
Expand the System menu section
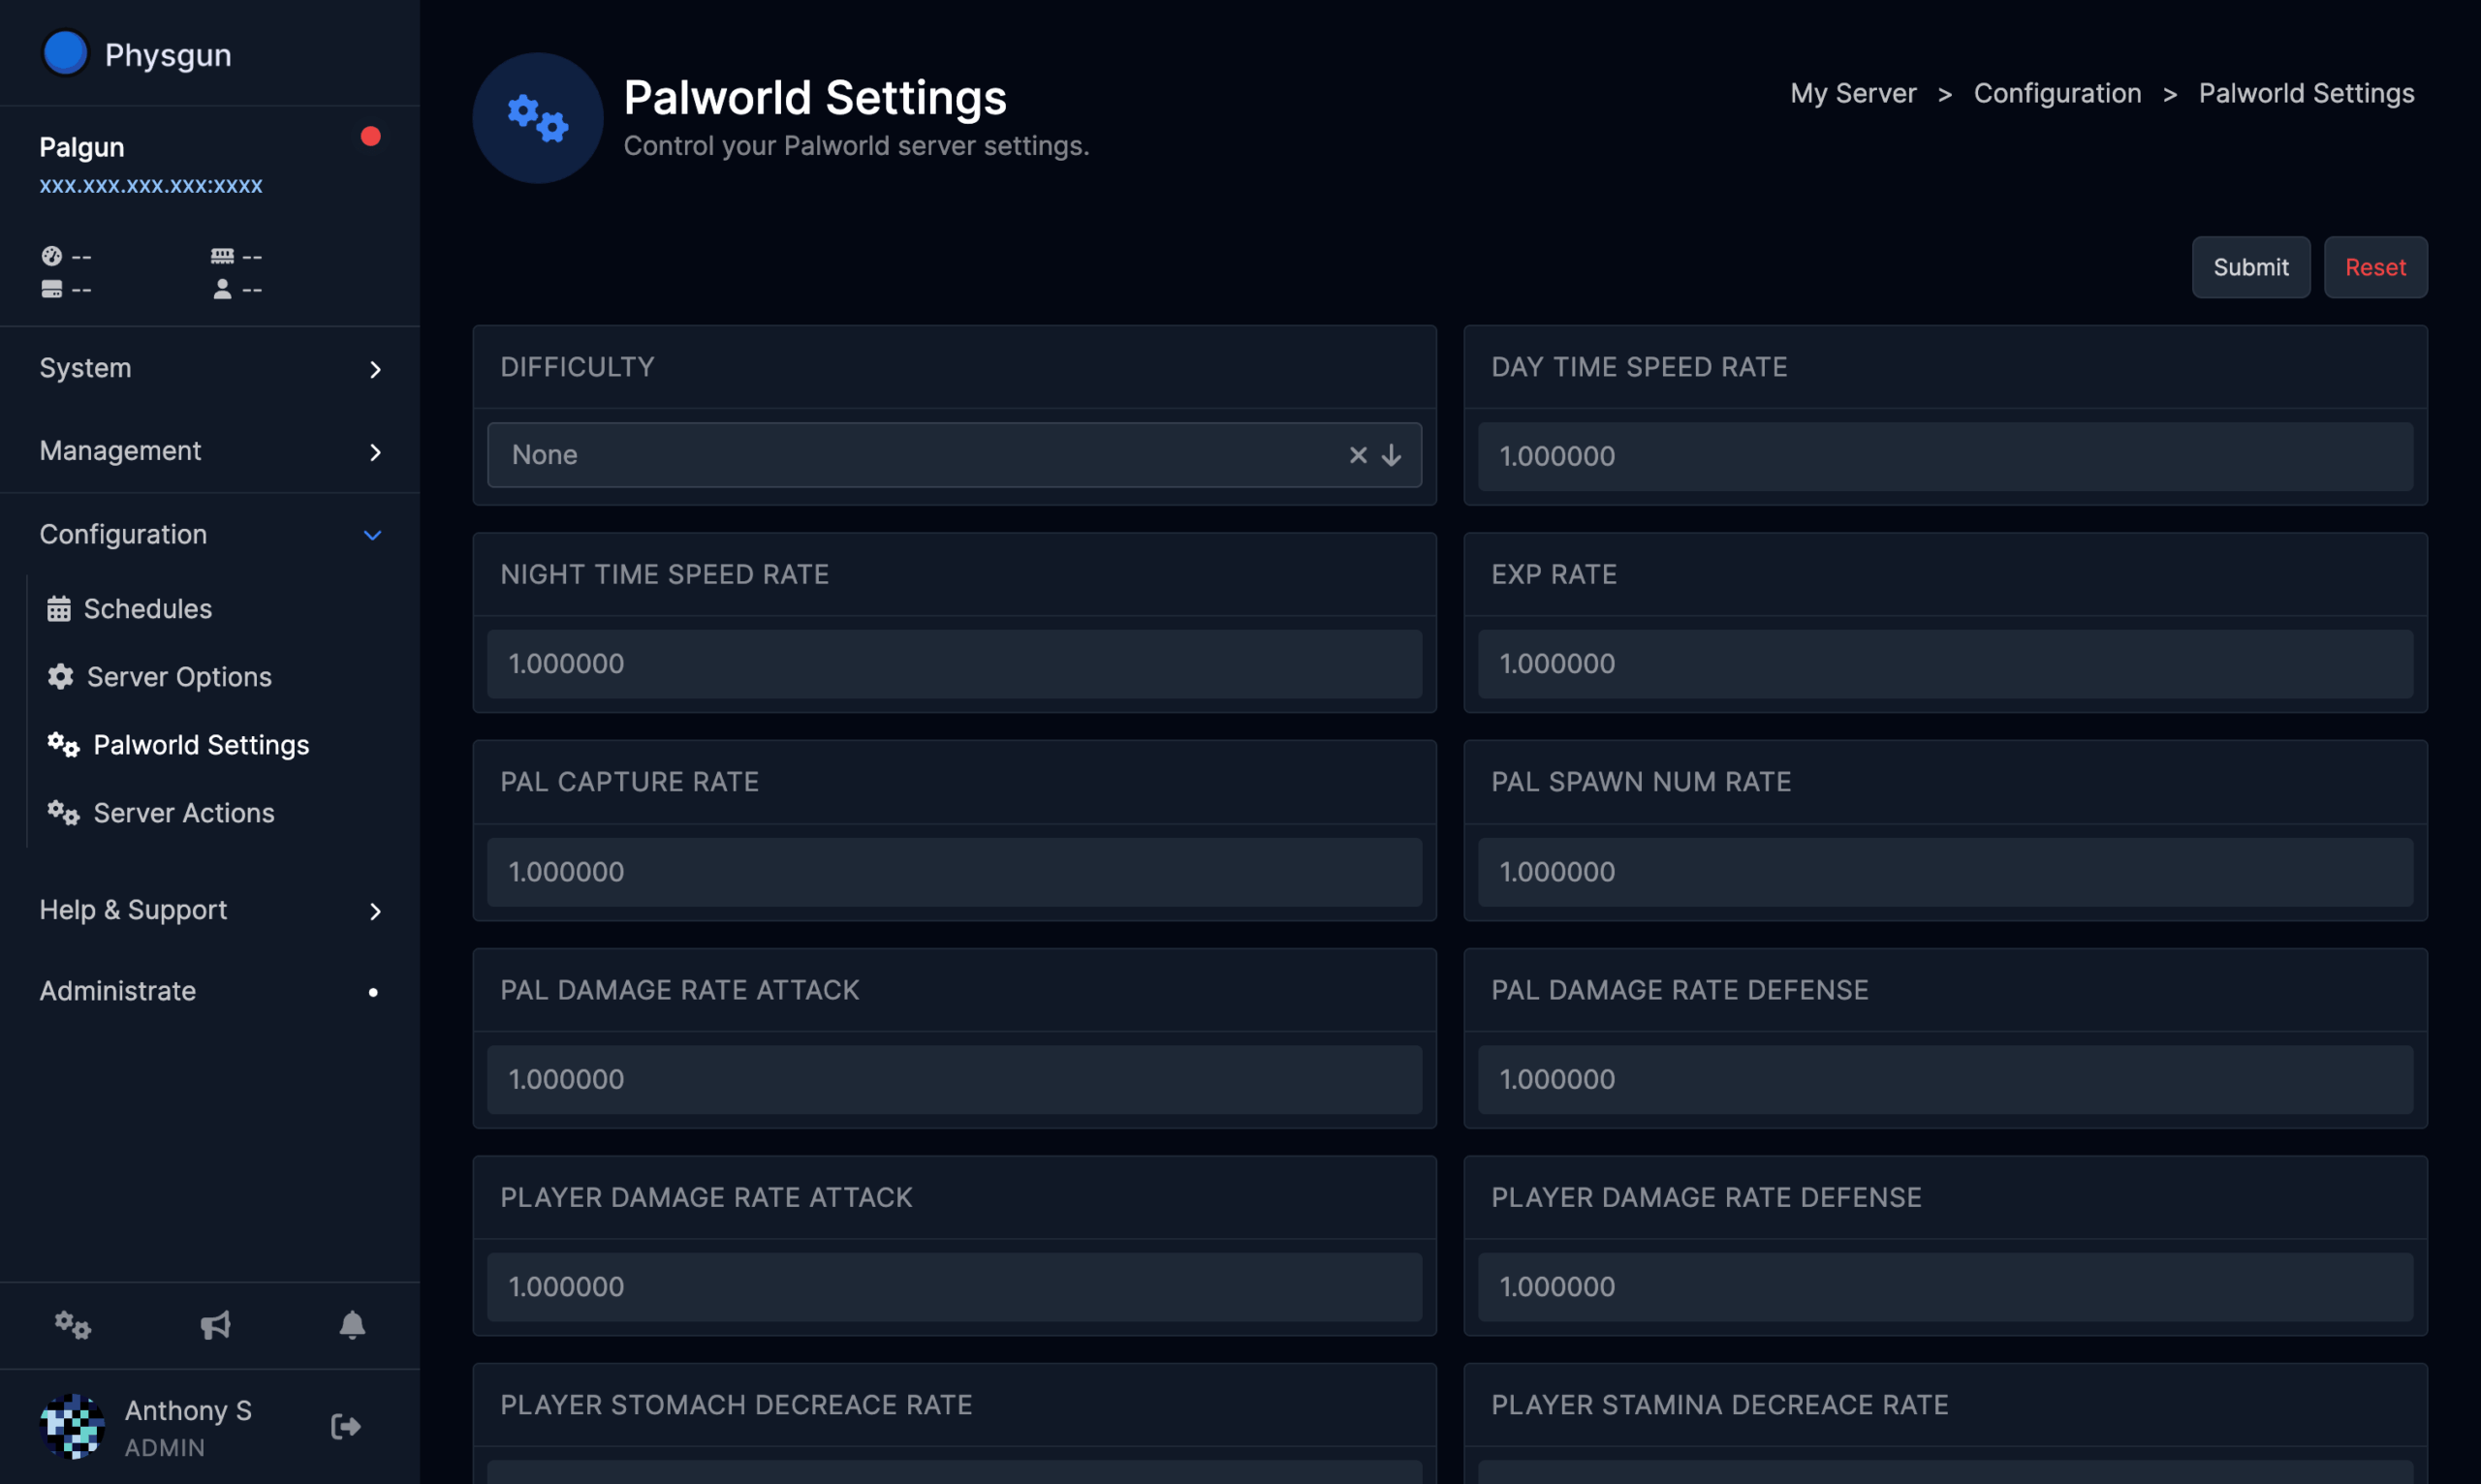[x=209, y=368]
